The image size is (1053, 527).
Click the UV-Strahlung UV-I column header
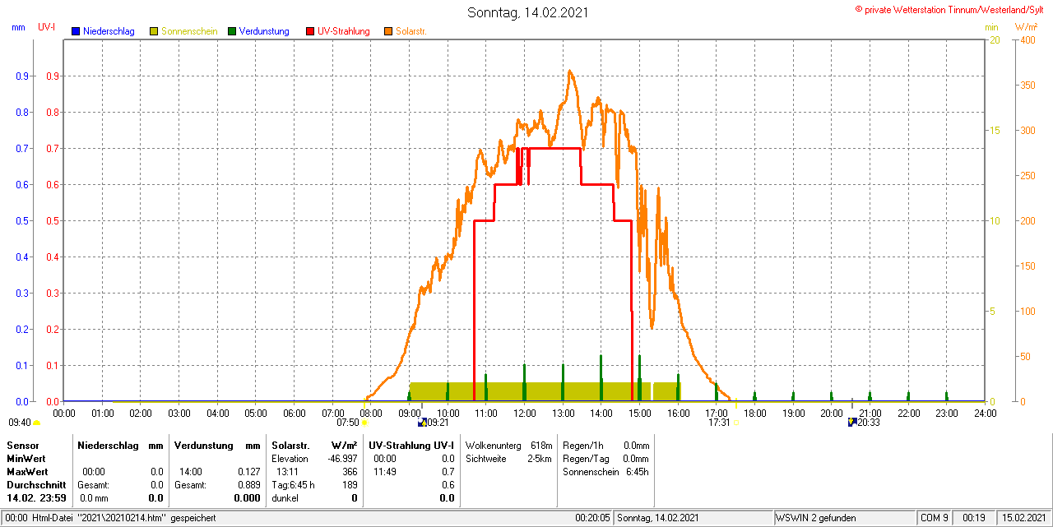pos(411,445)
